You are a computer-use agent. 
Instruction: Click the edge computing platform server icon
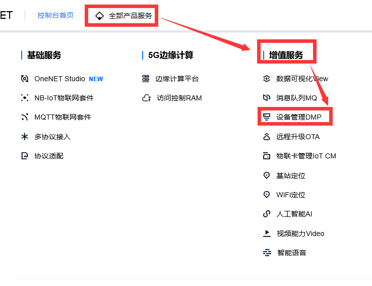(x=146, y=79)
